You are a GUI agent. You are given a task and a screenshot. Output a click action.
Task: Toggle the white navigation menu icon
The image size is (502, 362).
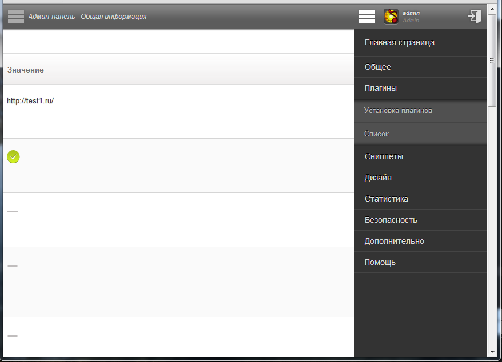(x=367, y=17)
